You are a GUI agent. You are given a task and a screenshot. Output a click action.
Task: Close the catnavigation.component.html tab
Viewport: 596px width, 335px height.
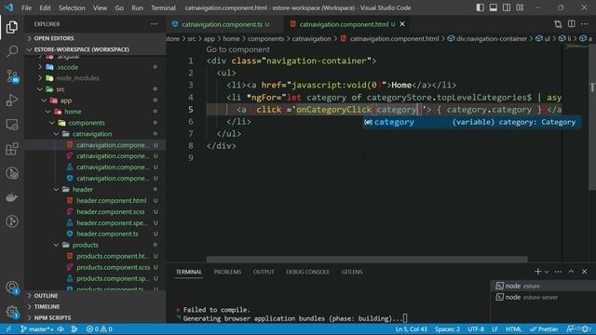(402, 24)
